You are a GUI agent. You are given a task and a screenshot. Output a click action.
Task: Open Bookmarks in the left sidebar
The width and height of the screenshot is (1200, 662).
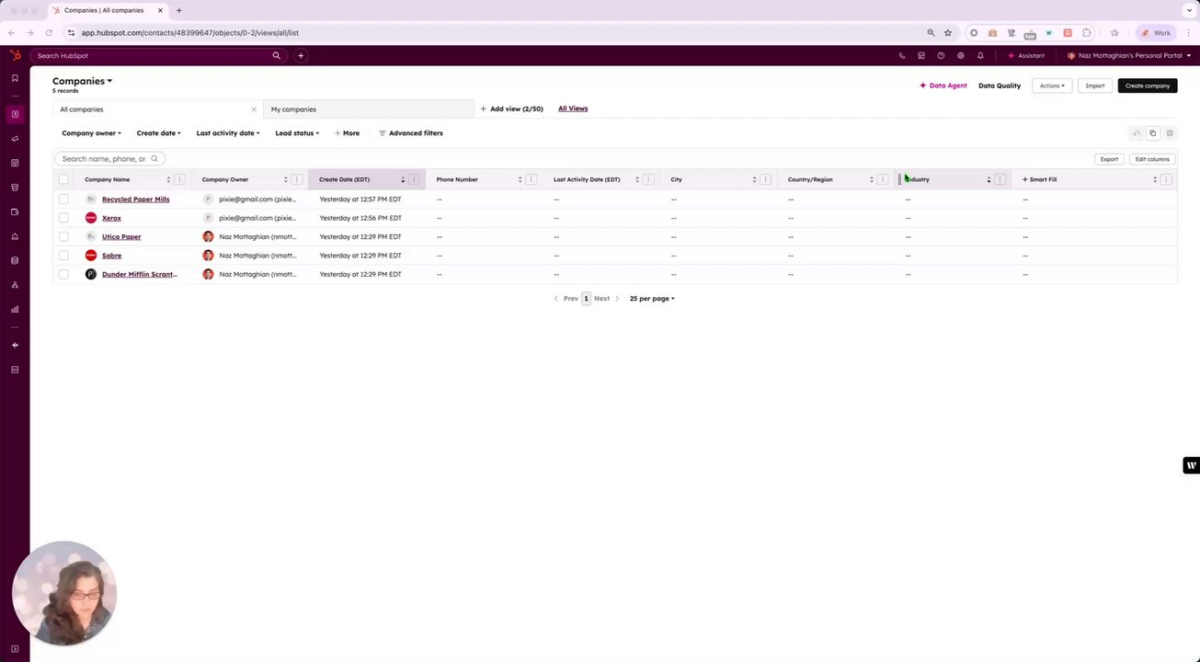(15, 78)
